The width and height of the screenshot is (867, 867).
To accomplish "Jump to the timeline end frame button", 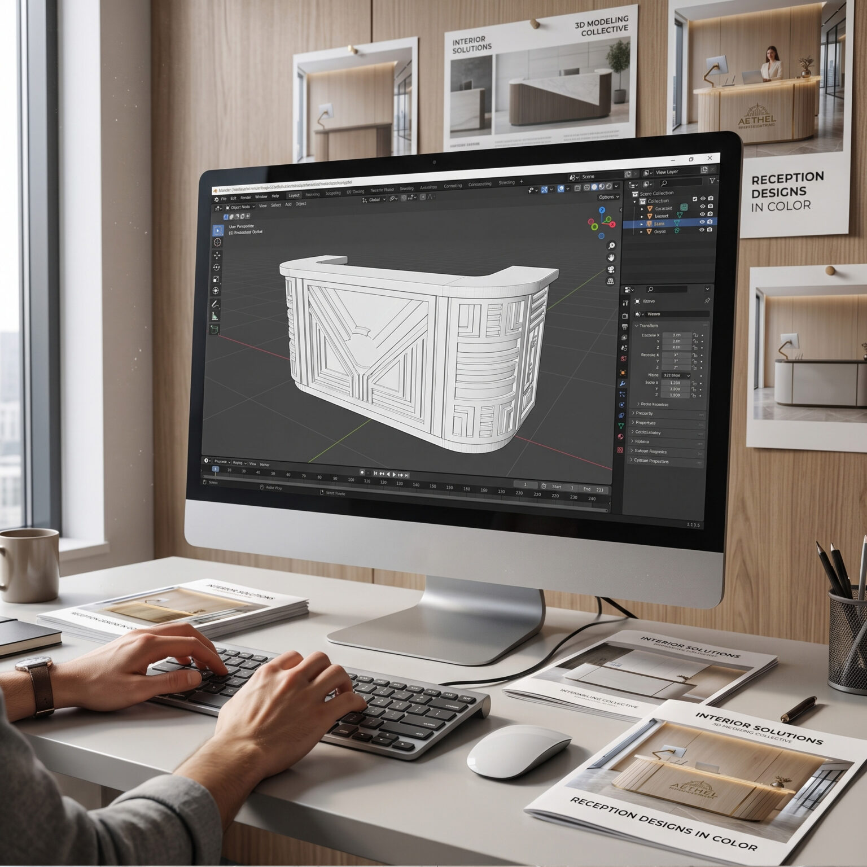I will pyautogui.click(x=406, y=475).
